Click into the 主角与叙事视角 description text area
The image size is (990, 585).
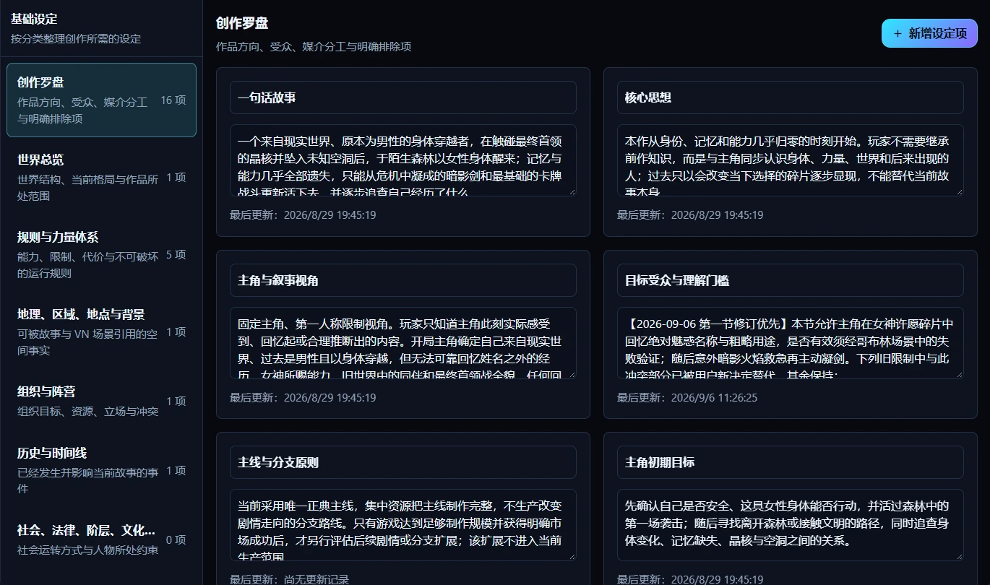click(x=403, y=343)
